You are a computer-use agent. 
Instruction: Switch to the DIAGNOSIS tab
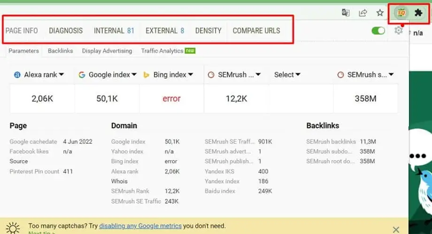click(x=66, y=30)
